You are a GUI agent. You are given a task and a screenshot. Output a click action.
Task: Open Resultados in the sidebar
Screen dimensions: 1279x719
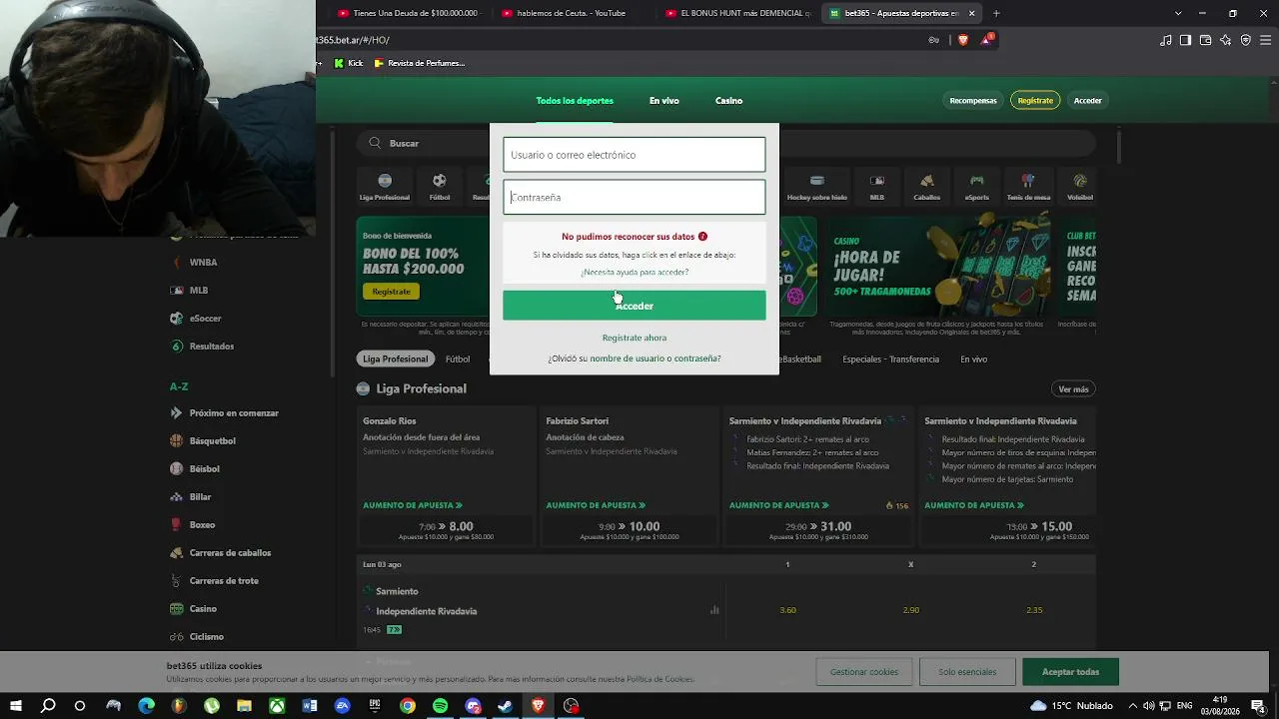[212, 347]
